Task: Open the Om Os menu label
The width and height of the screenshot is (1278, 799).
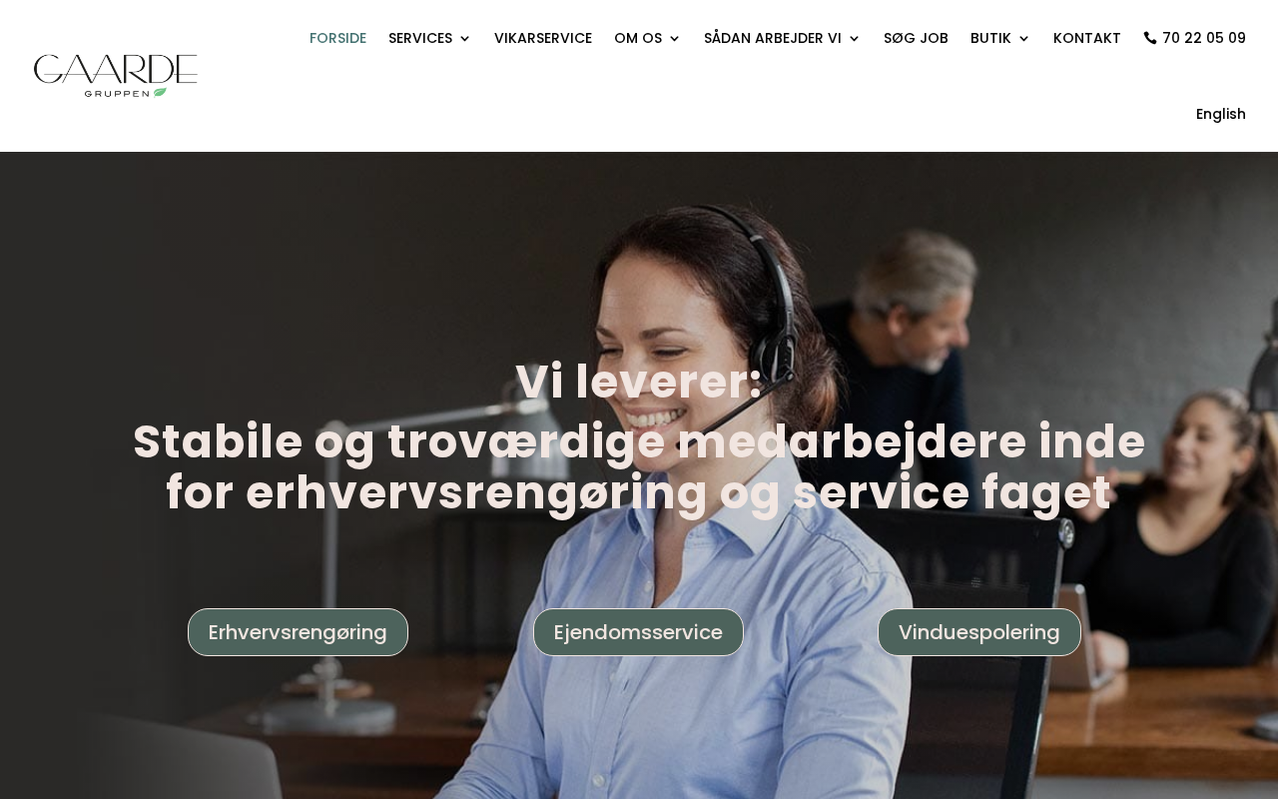Action: [x=638, y=38]
